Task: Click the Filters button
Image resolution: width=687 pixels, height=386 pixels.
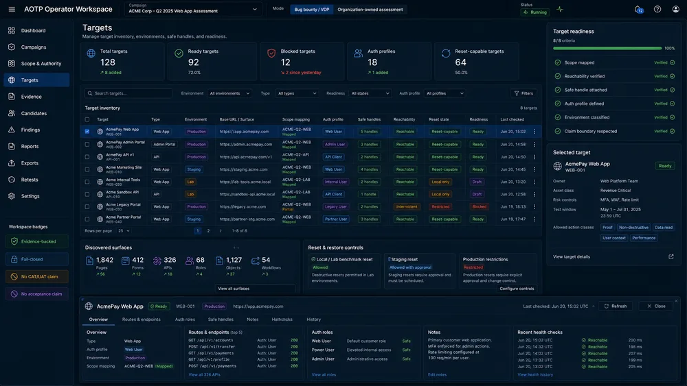Action: (523, 93)
